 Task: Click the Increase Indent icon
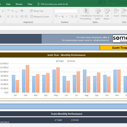(x=26, y=17)
